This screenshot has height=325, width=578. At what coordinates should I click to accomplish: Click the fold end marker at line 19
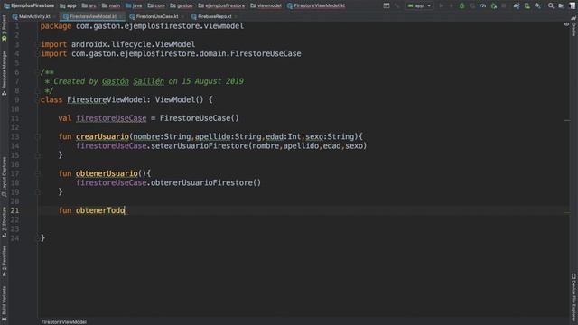click(x=38, y=192)
